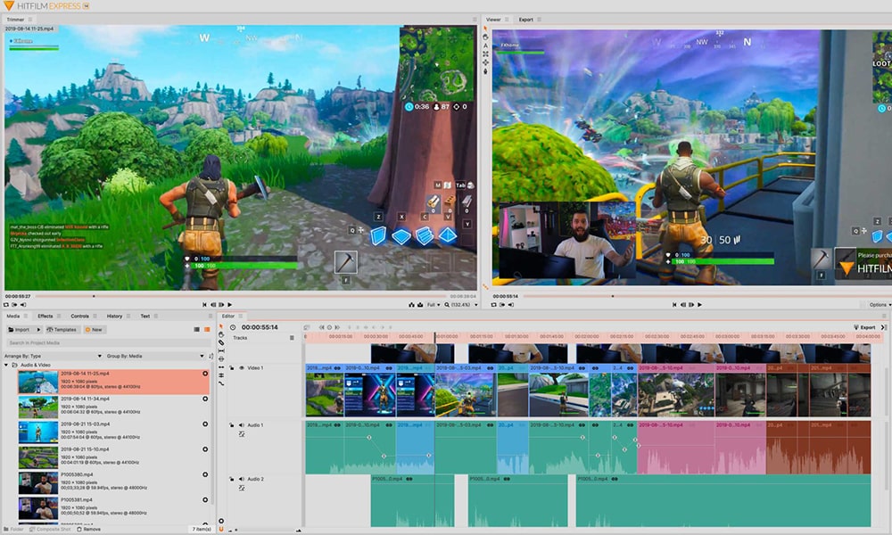Play the Viewer timeline
This screenshot has width=892, height=535.
(x=699, y=305)
